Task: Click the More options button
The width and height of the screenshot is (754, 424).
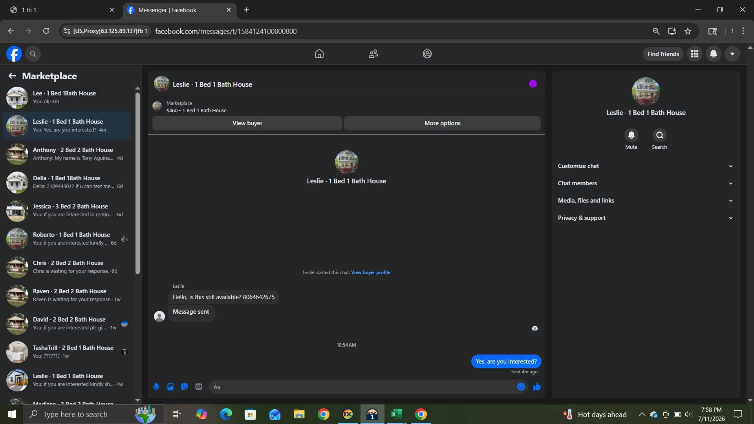Action: (x=443, y=123)
